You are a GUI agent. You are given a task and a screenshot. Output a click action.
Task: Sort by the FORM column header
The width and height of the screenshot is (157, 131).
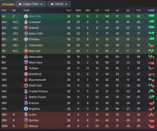(x=151, y=10)
